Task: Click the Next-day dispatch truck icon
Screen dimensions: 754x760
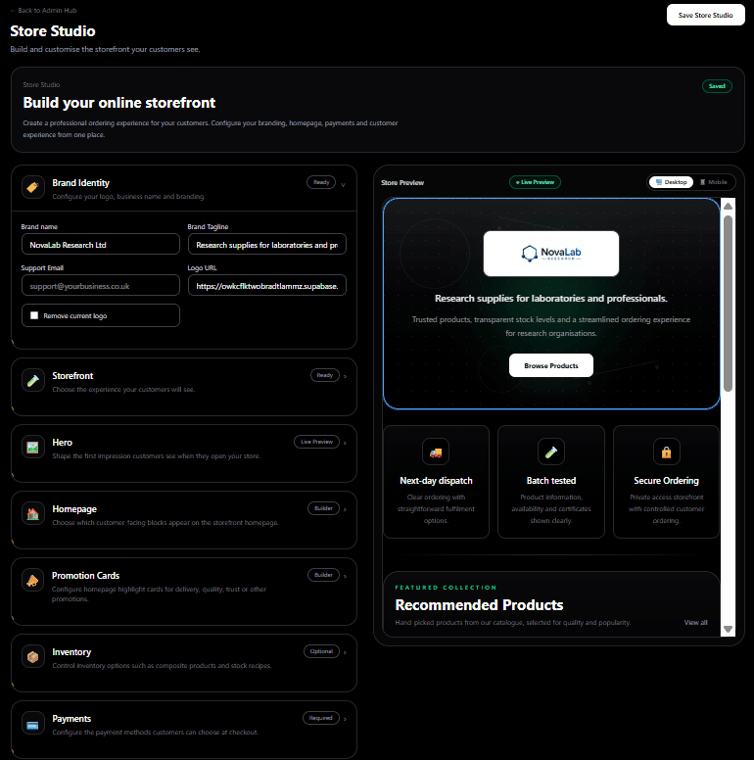Action: pos(436,452)
